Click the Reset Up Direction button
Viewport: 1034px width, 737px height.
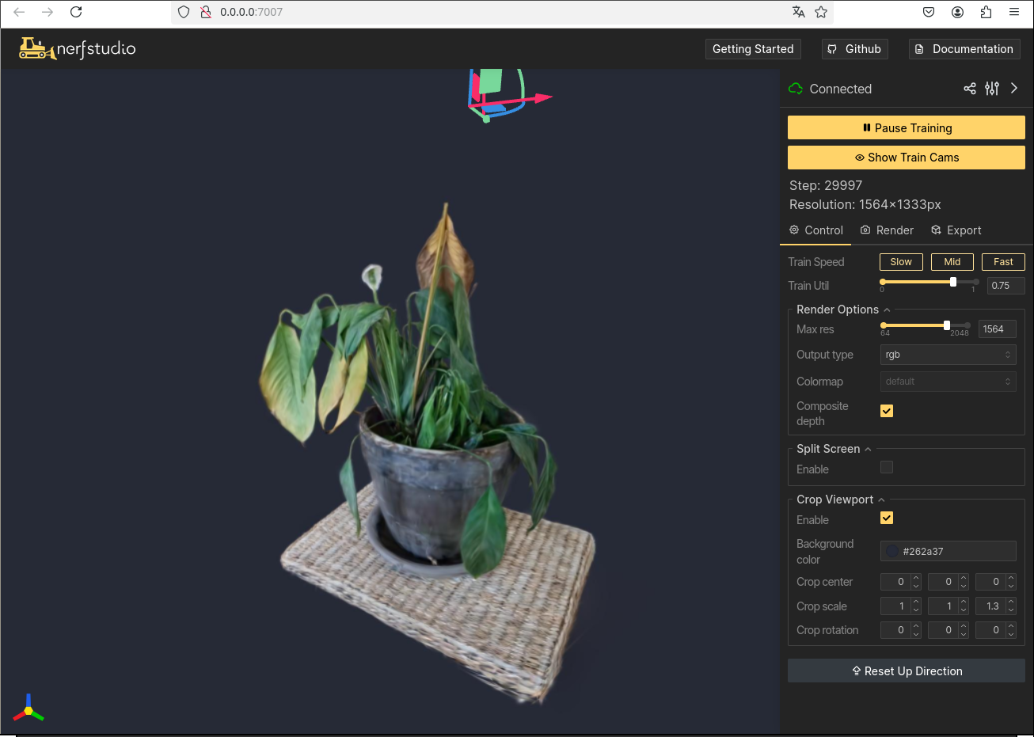click(906, 671)
